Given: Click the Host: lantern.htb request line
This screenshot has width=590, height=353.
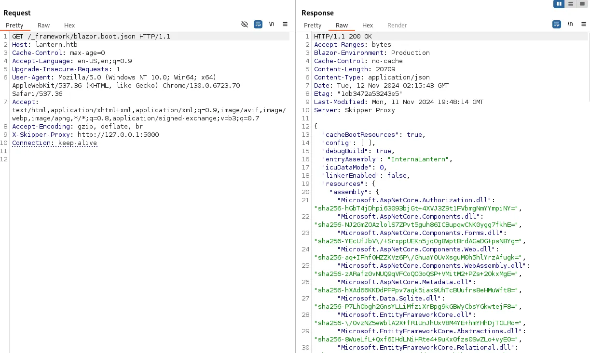Looking at the screenshot, I should click(44, 45).
